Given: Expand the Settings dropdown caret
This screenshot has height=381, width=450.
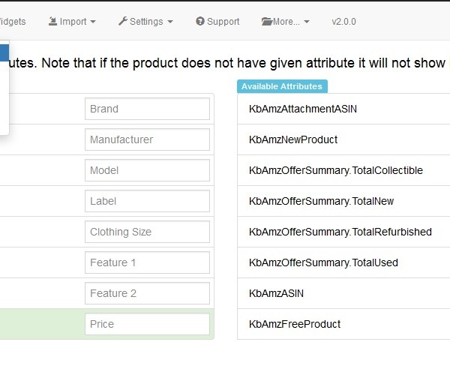Looking at the screenshot, I should point(170,22).
